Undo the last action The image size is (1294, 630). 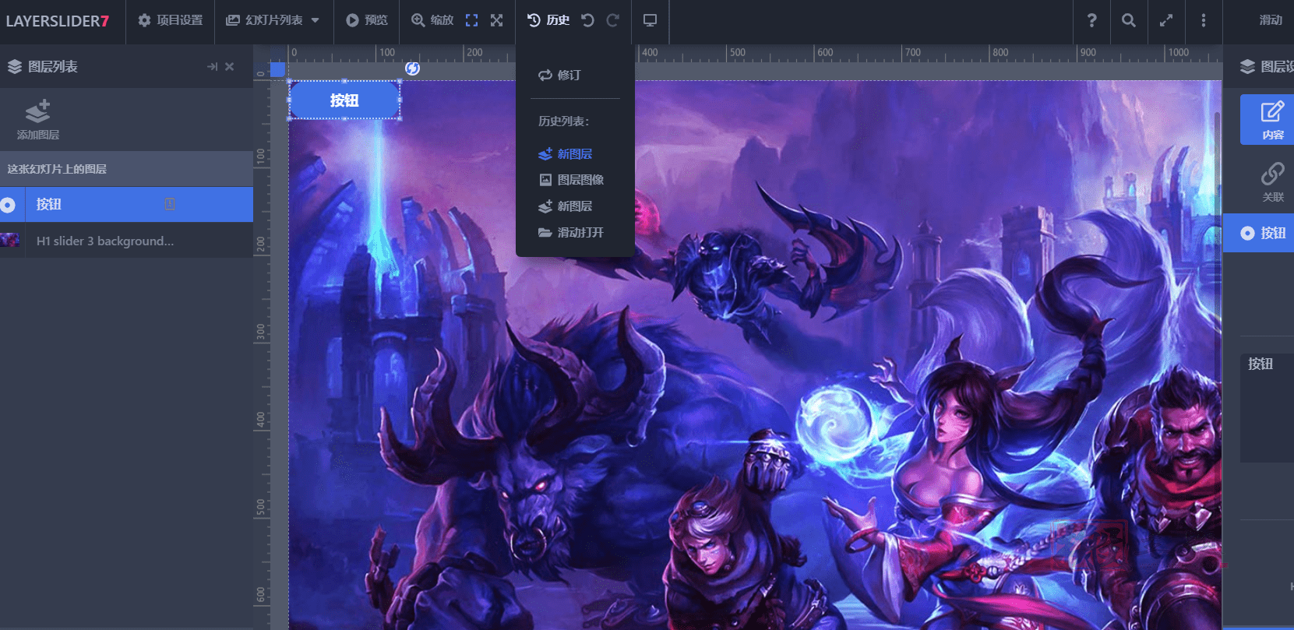pyautogui.click(x=588, y=20)
